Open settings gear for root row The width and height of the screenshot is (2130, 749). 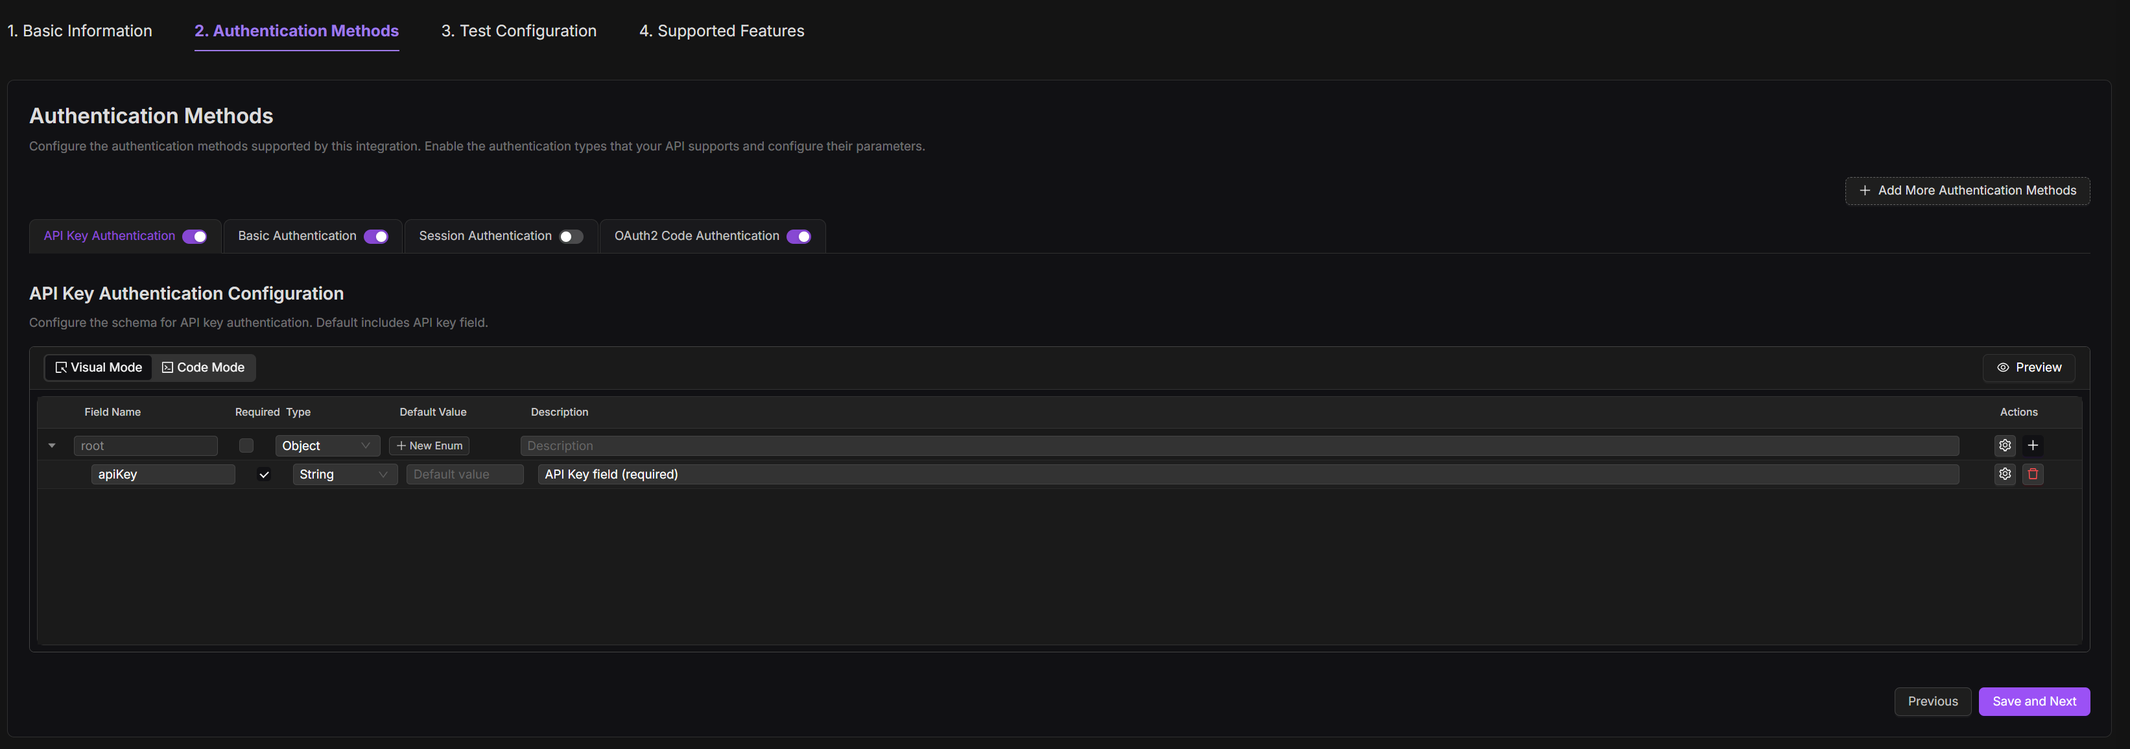click(2004, 446)
